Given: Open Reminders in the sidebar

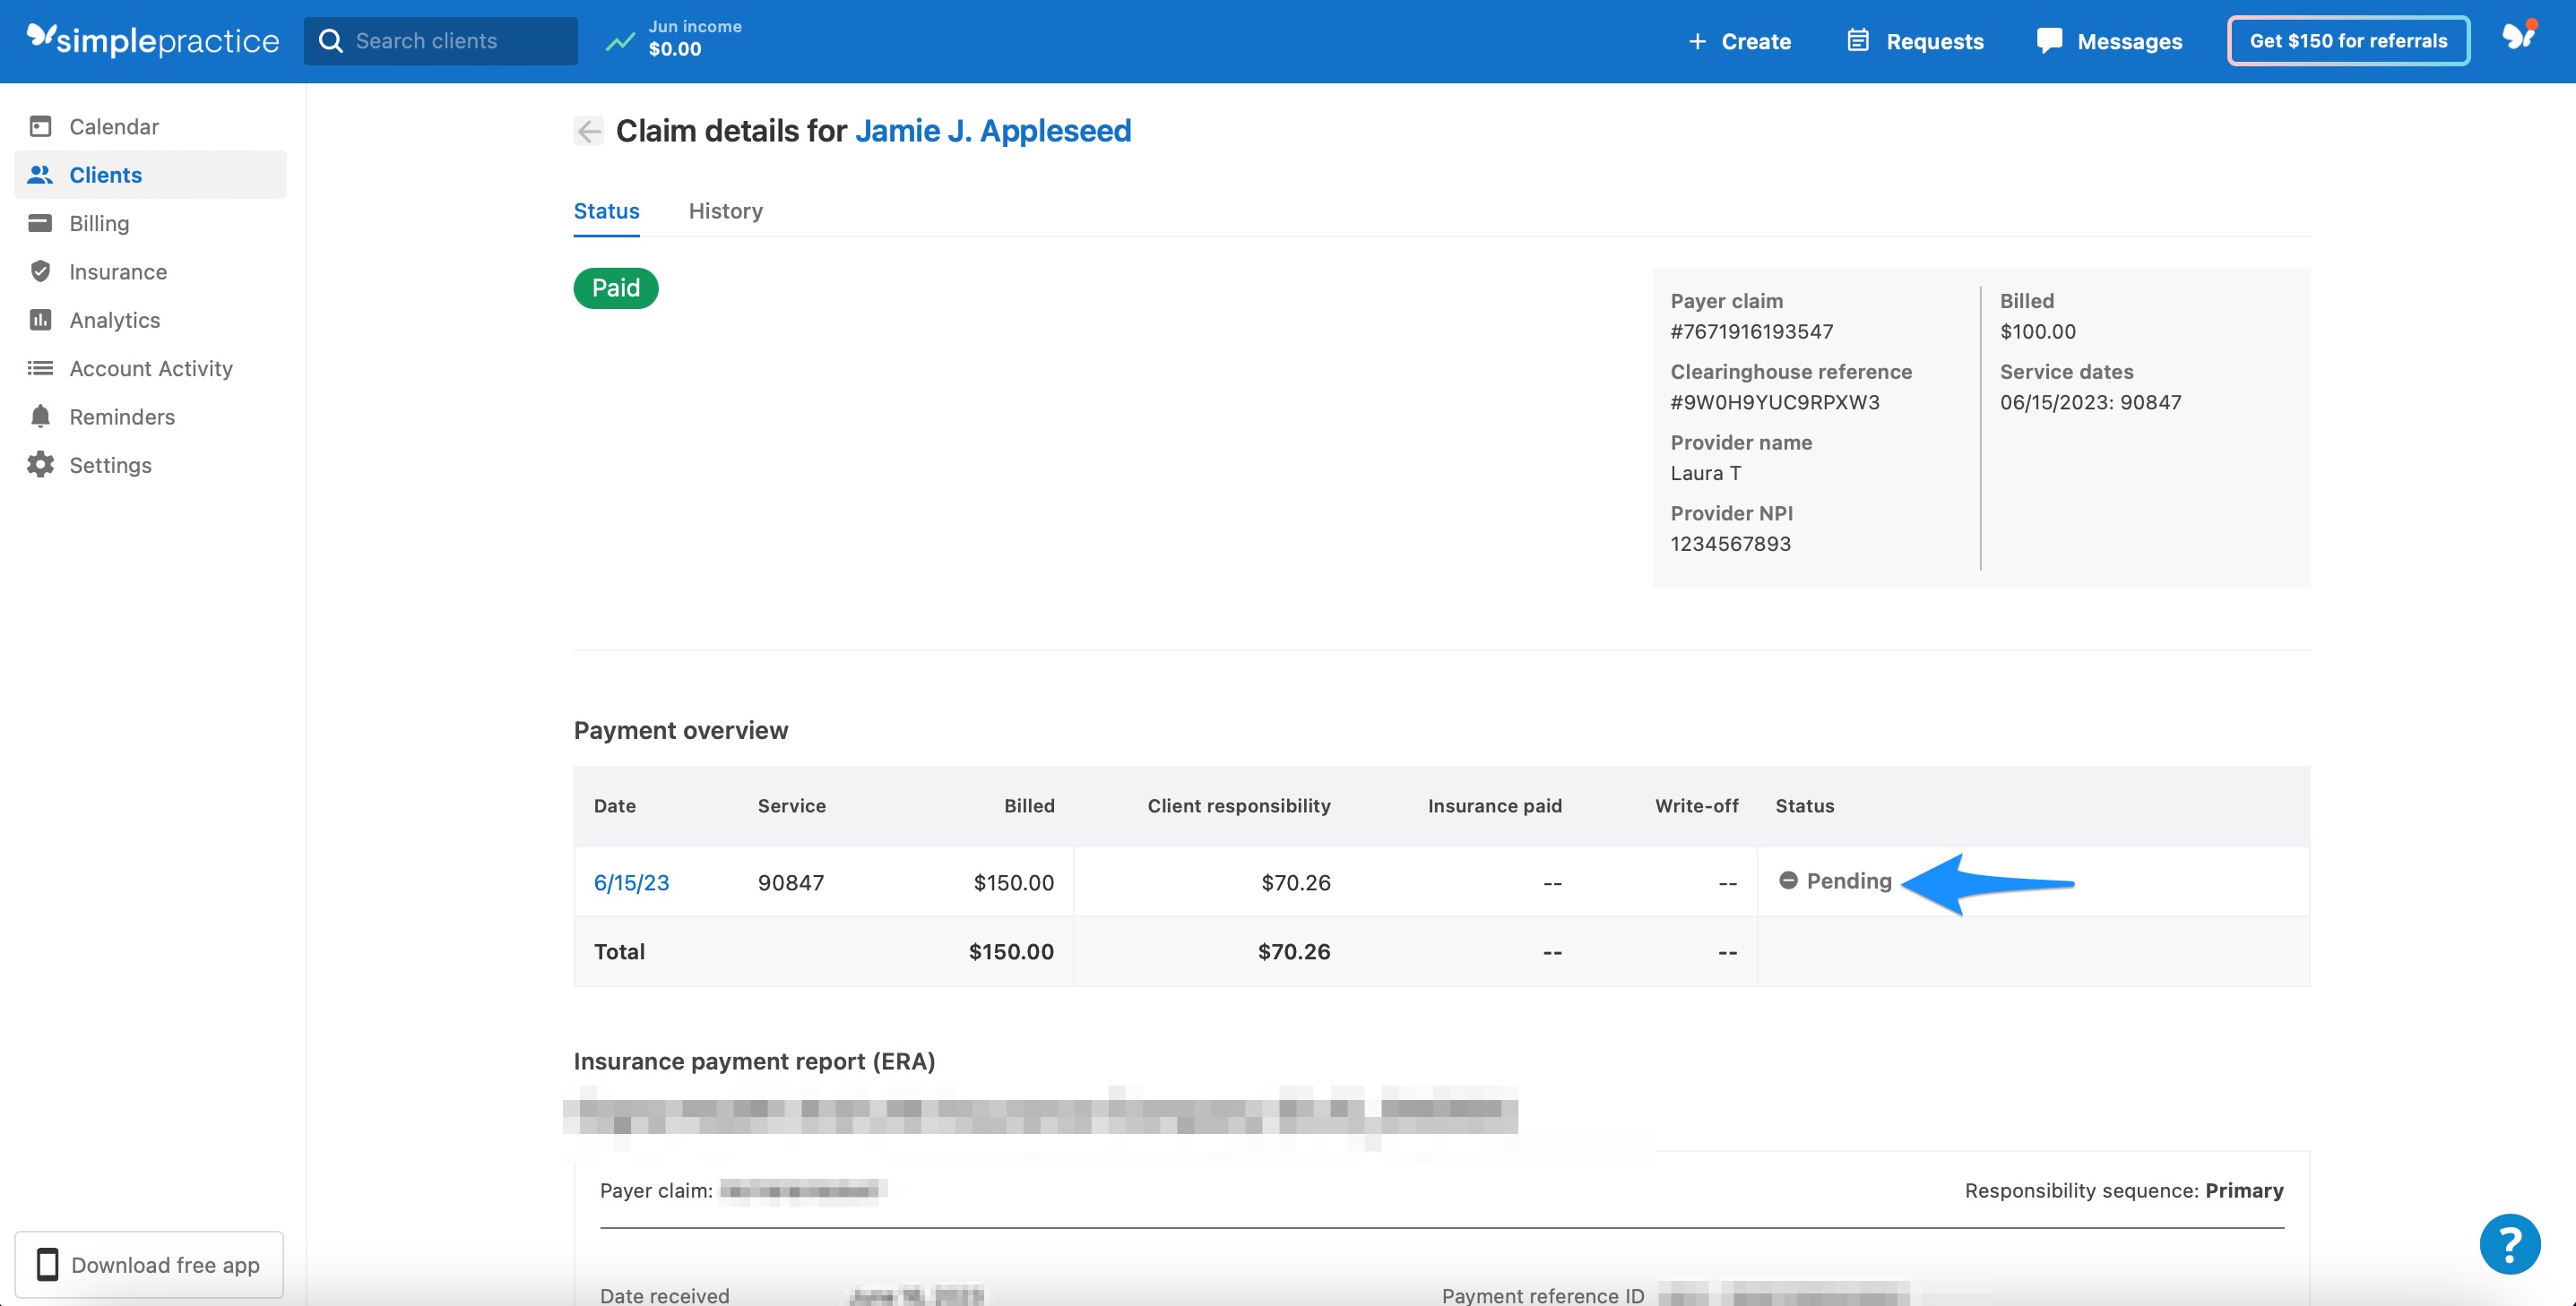Looking at the screenshot, I should (150, 416).
